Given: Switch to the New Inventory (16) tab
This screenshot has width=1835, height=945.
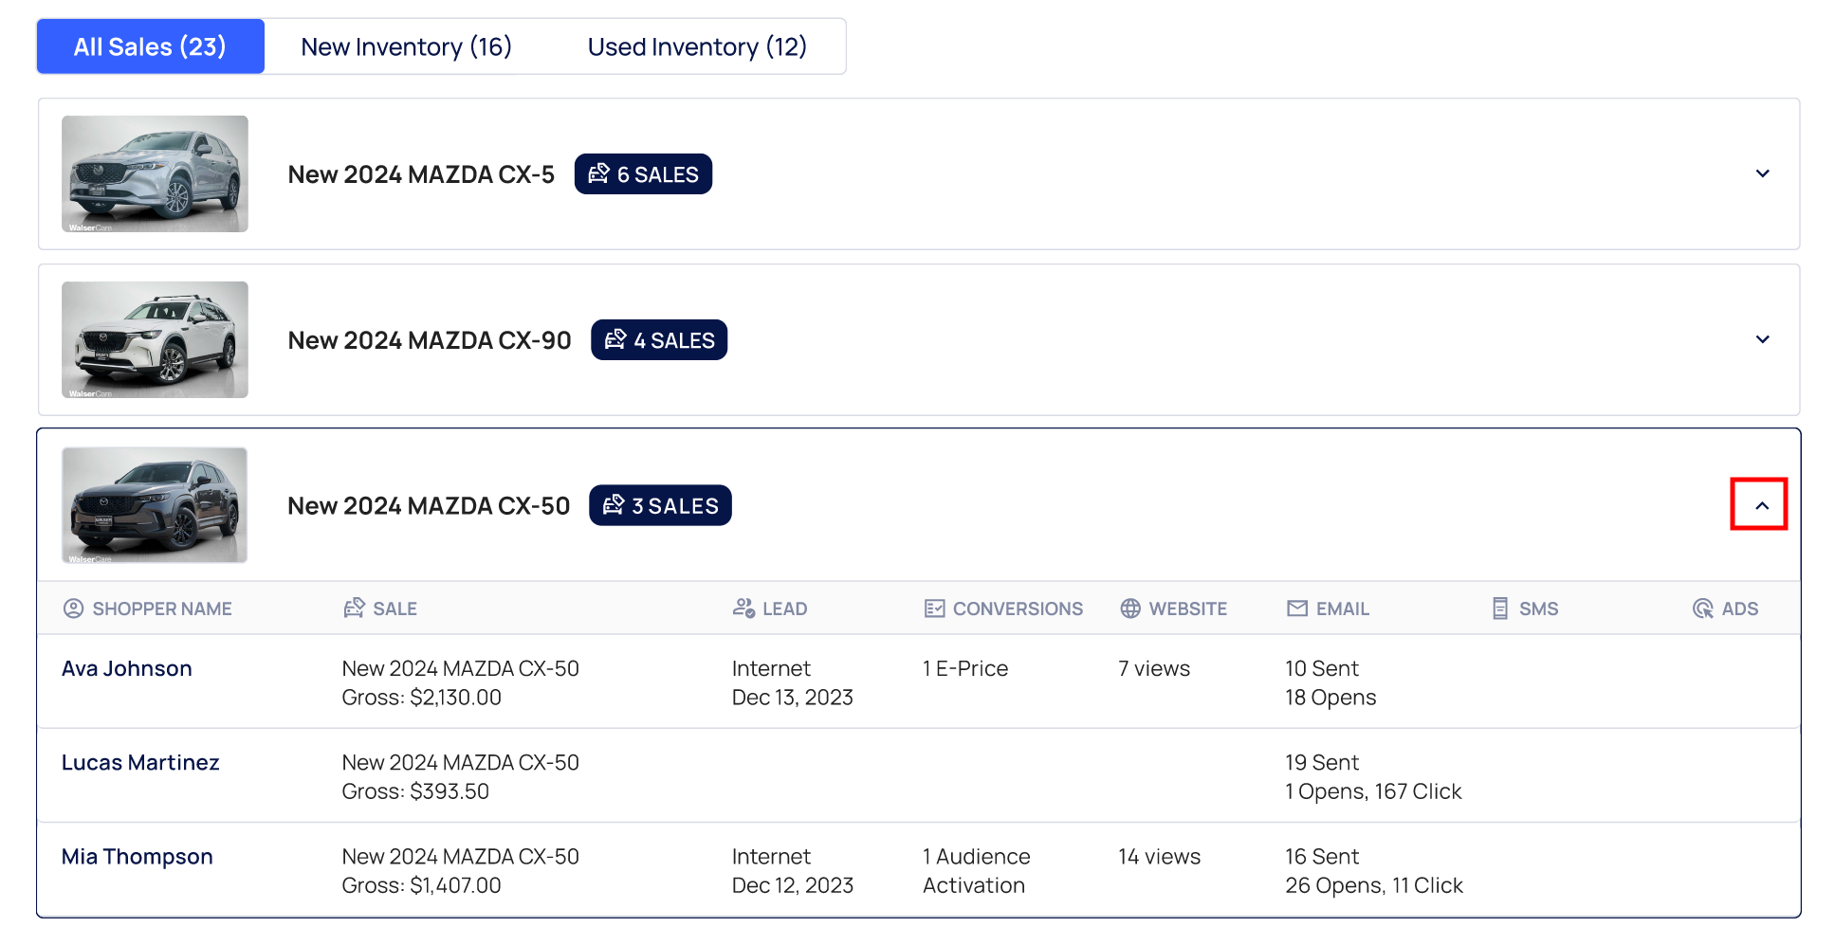Looking at the screenshot, I should (406, 46).
